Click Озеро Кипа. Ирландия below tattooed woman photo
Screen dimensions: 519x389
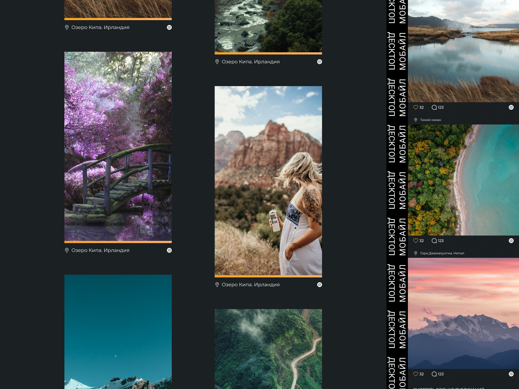click(251, 285)
